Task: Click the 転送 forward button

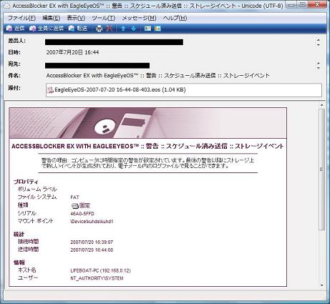Action: [x=78, y=29]
